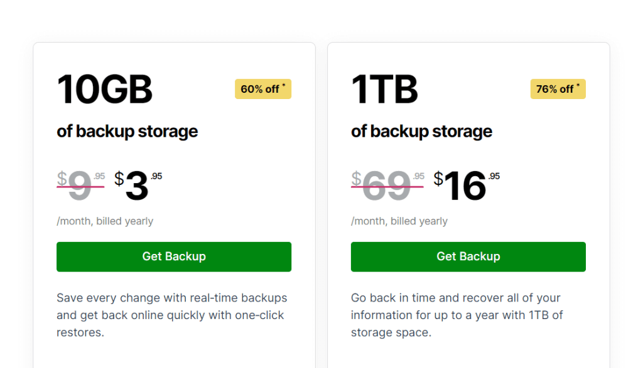Click billed yearly note under $16.95
Screen dimensions: 643x368
pyautogui.click(x=399, y=221)
